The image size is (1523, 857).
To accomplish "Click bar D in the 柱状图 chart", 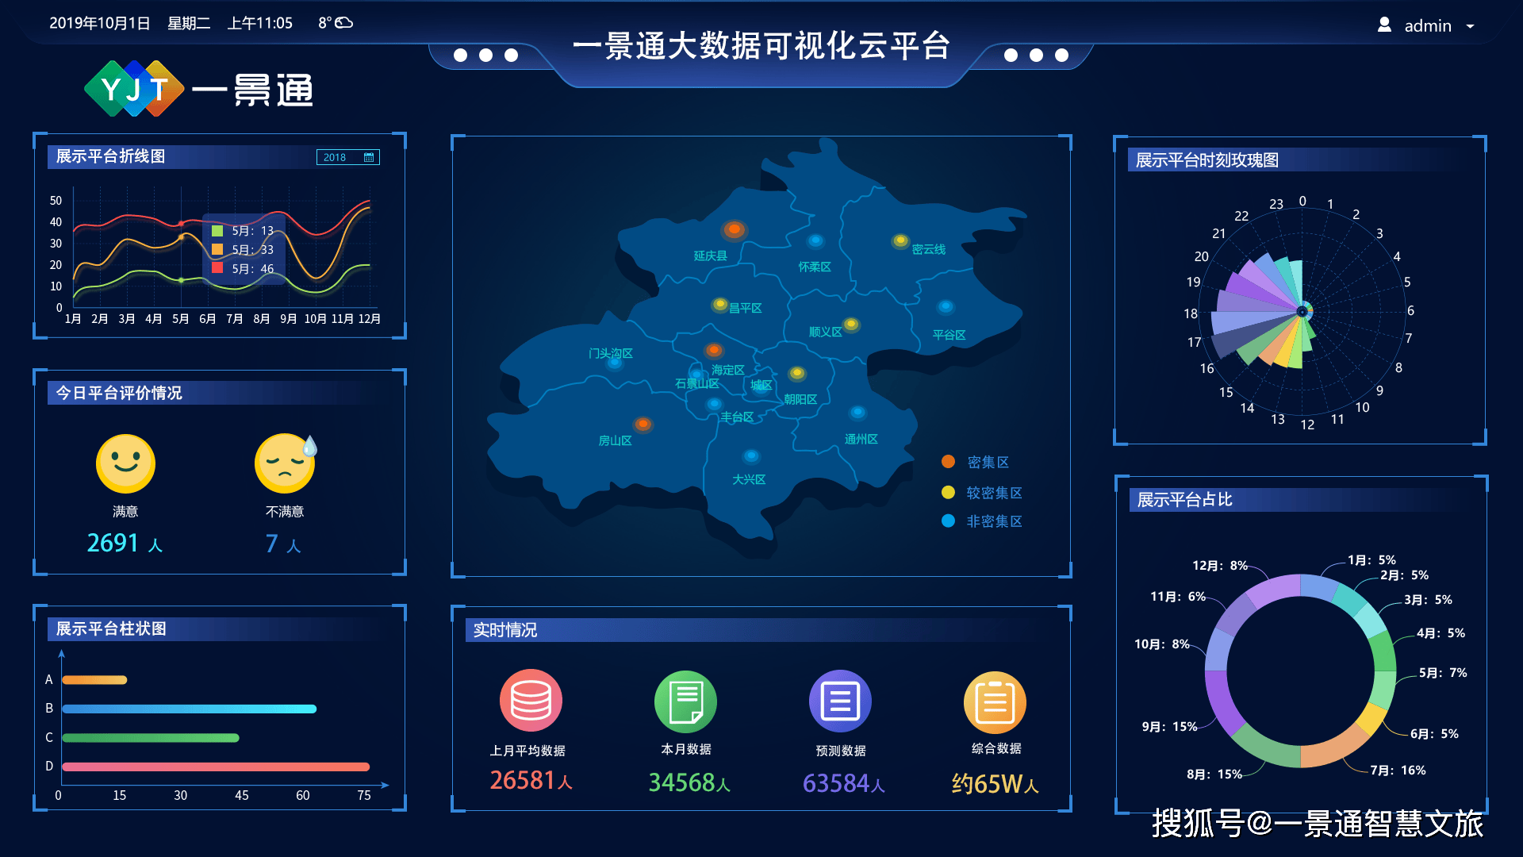I will (x=216, y=767).
